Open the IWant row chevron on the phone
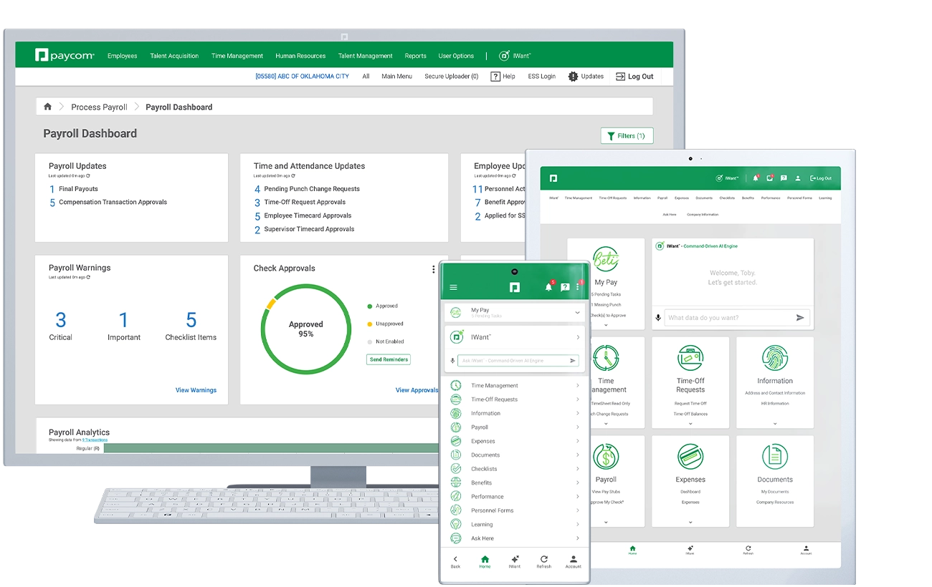The height and width of the screenshot is (587, 932). click(x=578, y=337)
